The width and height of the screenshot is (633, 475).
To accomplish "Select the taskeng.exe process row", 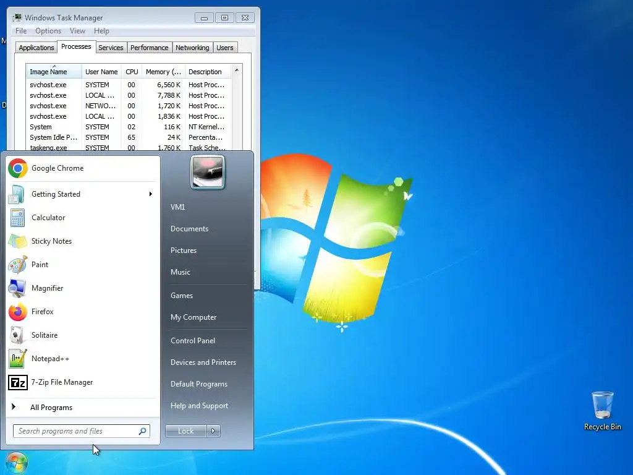I will coord(129,147).
